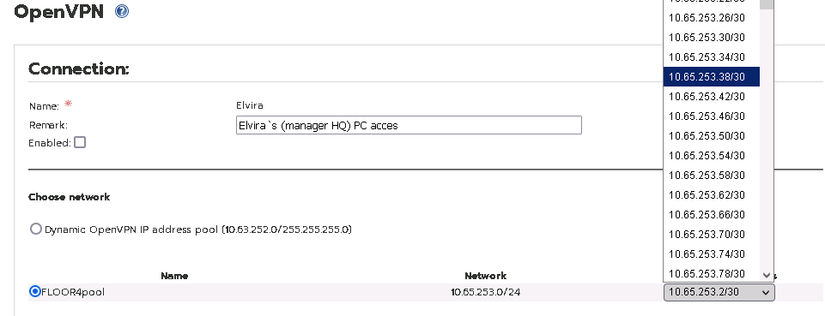Choose the 10.65.253.58/30 entry
This screenshot has width=825, height=316.
[x=712, y=176]
